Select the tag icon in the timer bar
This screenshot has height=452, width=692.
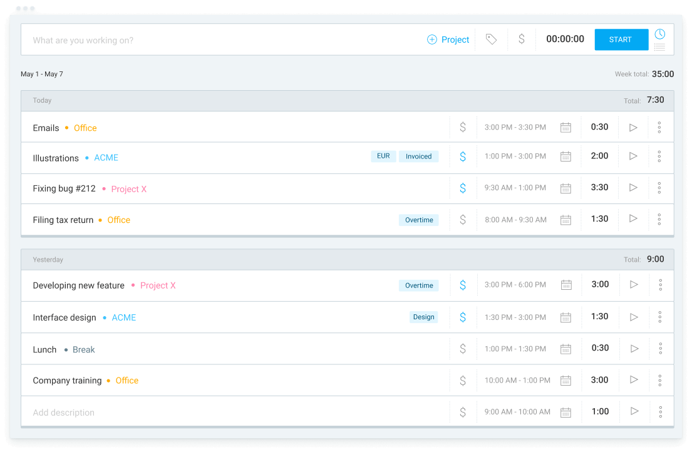(491, 39)
